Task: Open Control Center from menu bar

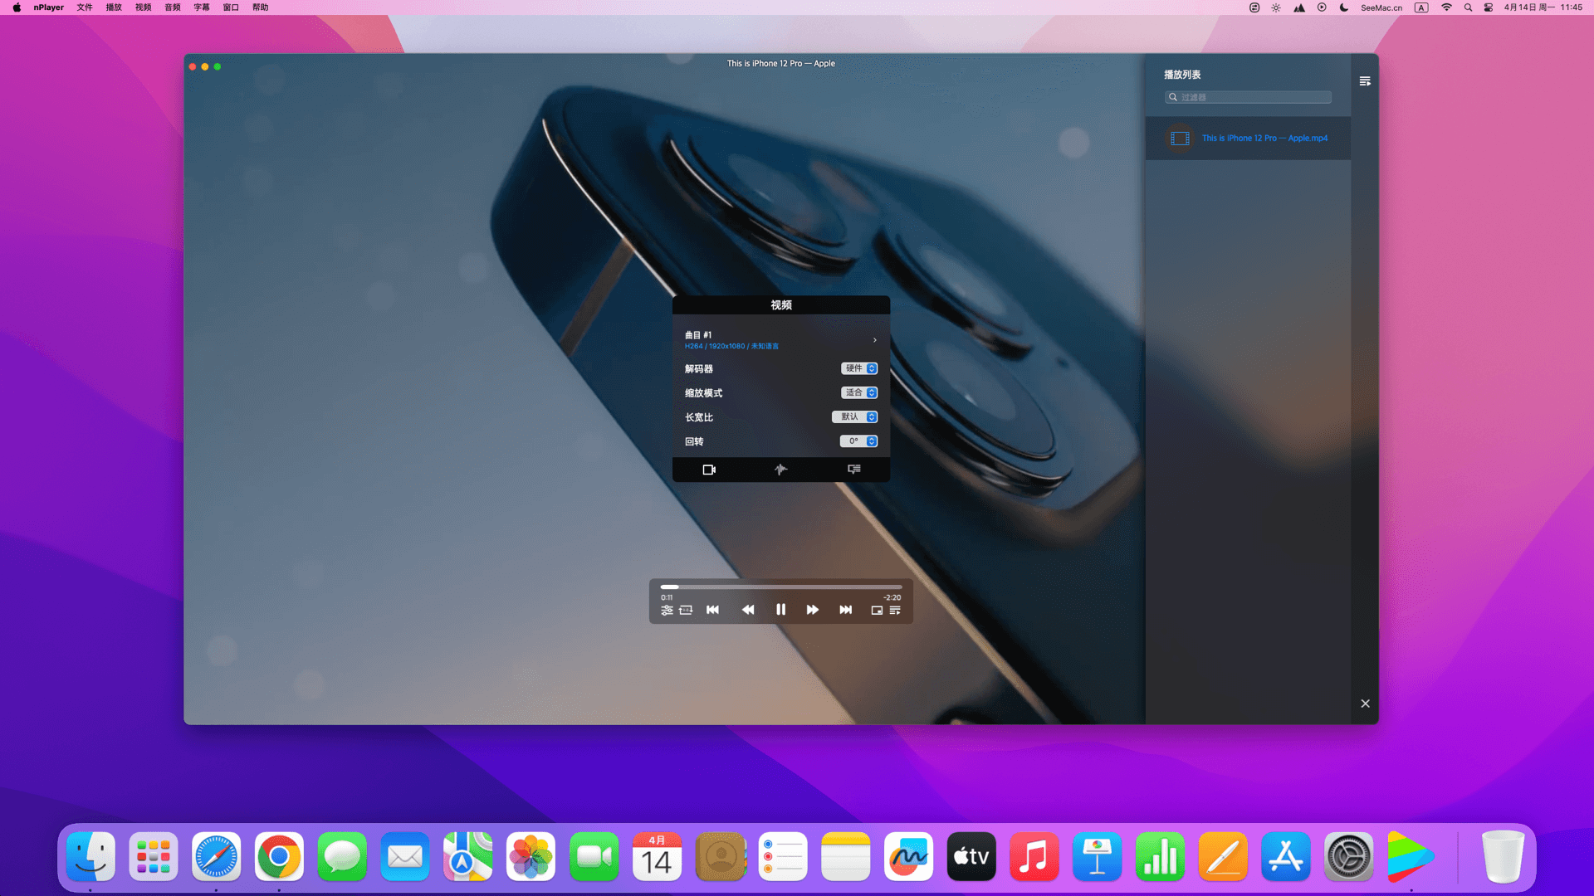Action: [1489, 7]
